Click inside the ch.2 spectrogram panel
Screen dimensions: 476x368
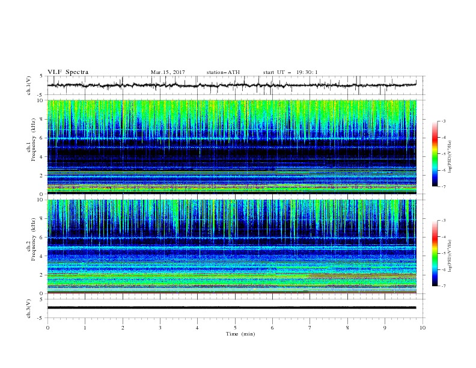[231, 247]
